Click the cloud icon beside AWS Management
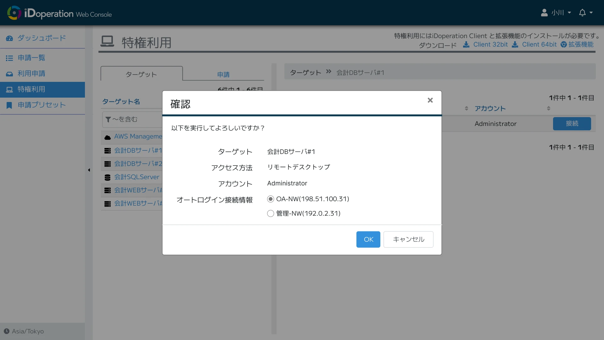The width and height of the screenshot is (604, 340). tap(108, 137)
